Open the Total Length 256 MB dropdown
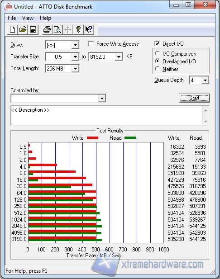The width and height of the screenshot is (220, 279). click(75, 68)
